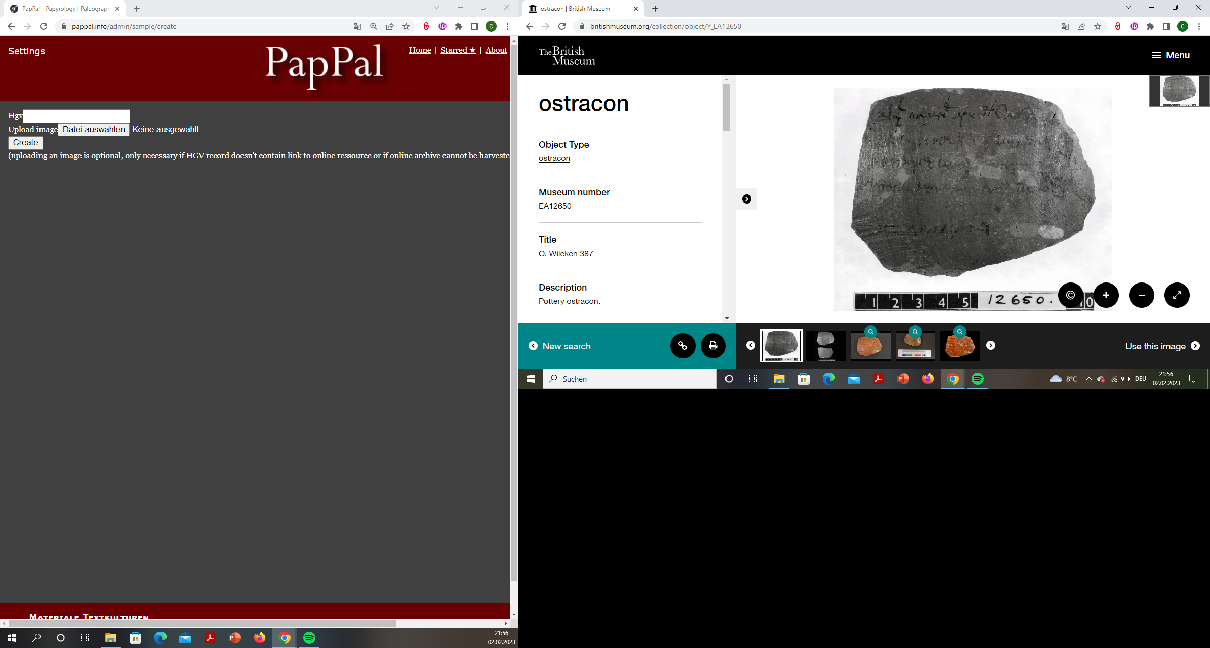Screen dimensions: 1210x648
Task: Open Firefox from the lower taskbar
Action: point(259,638)
